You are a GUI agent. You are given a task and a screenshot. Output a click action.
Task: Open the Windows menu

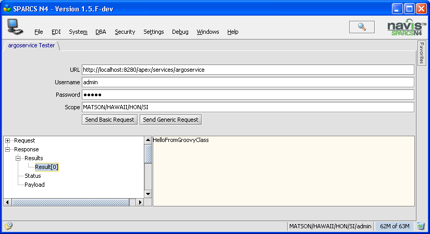tap(208, 32)
